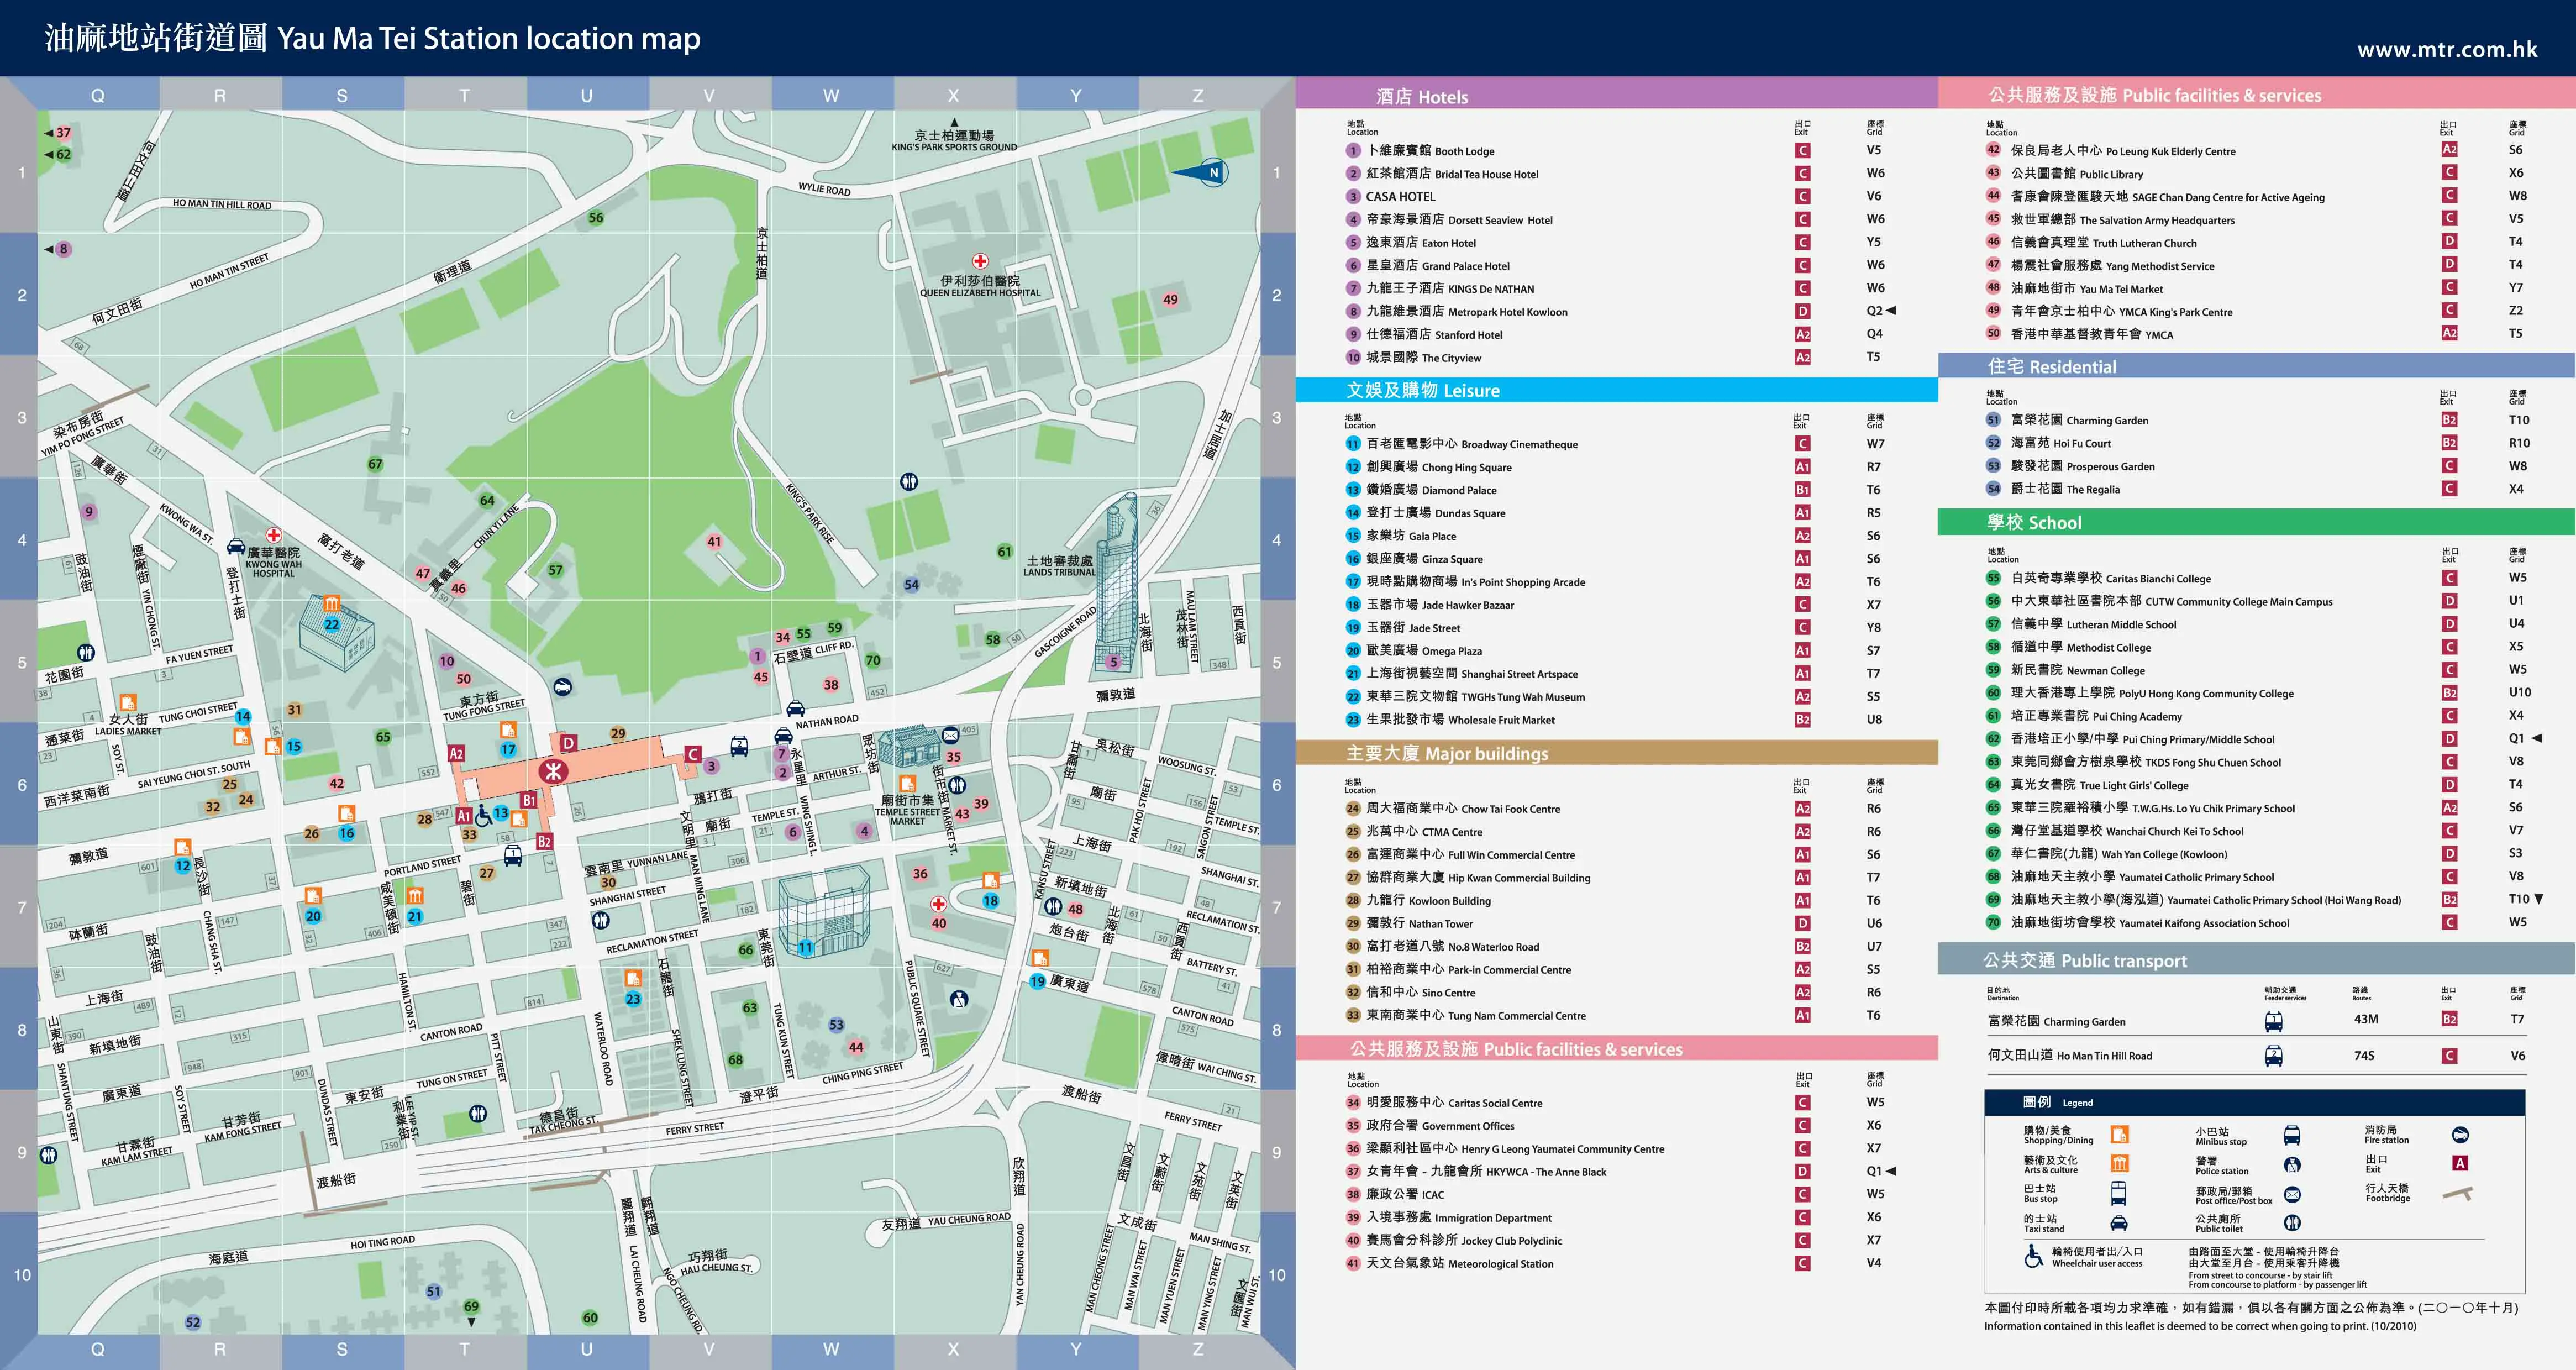Select the School section header
Viewport: 2576px width, 1370px height.
[x=2256, y=522]
